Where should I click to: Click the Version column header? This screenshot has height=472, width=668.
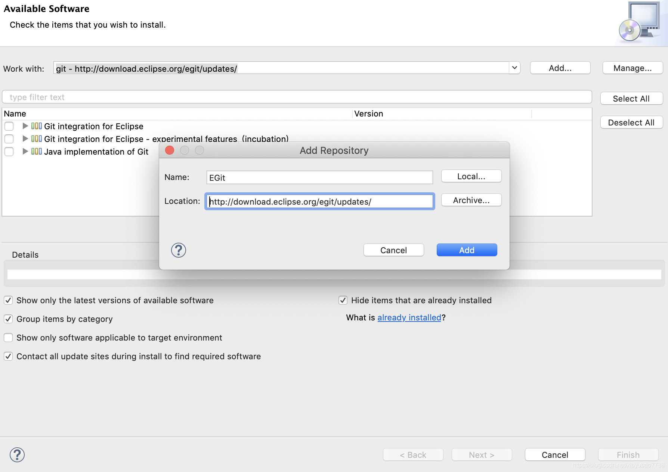[x=442, y=114]
